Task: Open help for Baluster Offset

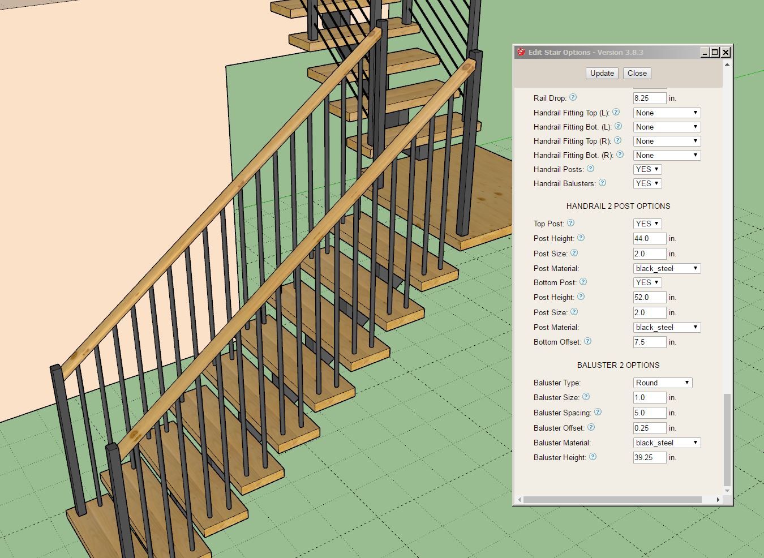Action: 591,427
